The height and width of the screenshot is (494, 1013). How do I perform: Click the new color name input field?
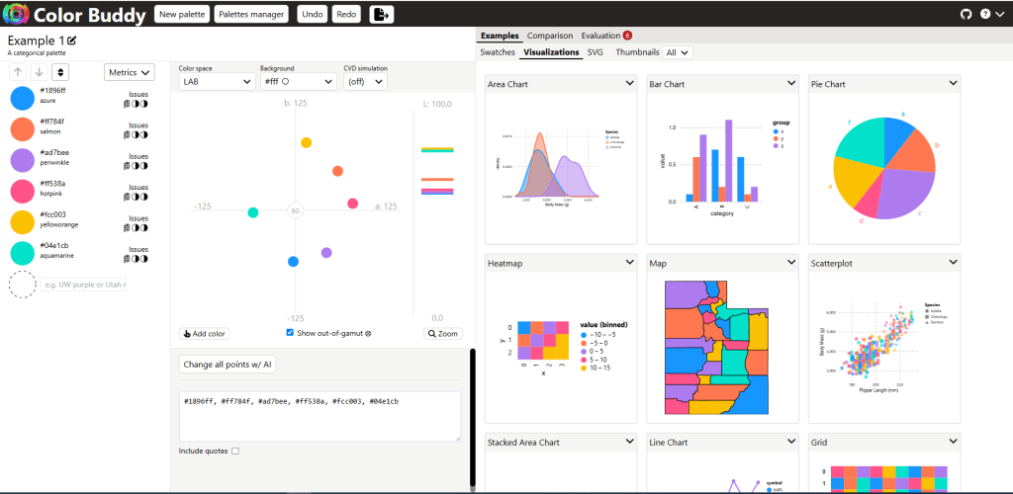click(84, 285)
